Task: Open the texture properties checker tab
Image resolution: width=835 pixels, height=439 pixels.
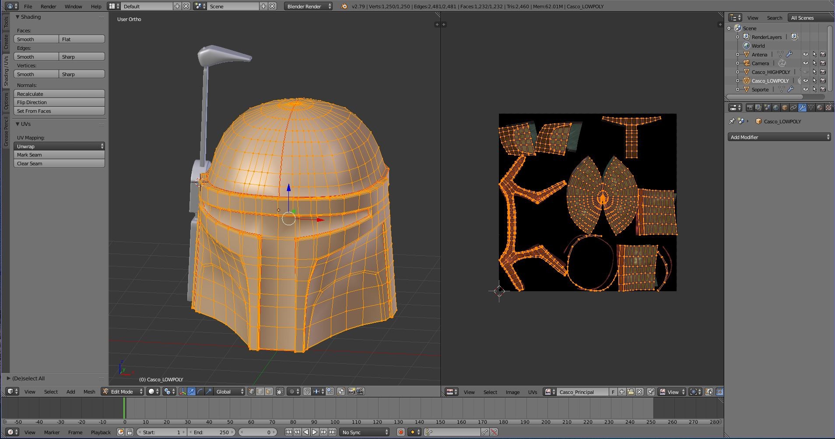Action: (x=828, y=108)
